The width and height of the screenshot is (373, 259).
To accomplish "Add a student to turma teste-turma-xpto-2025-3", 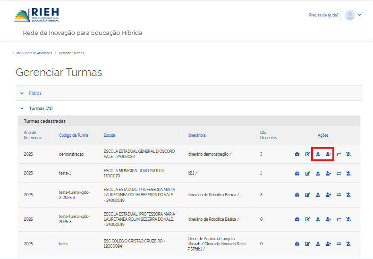I will click(x=329, y=219).
